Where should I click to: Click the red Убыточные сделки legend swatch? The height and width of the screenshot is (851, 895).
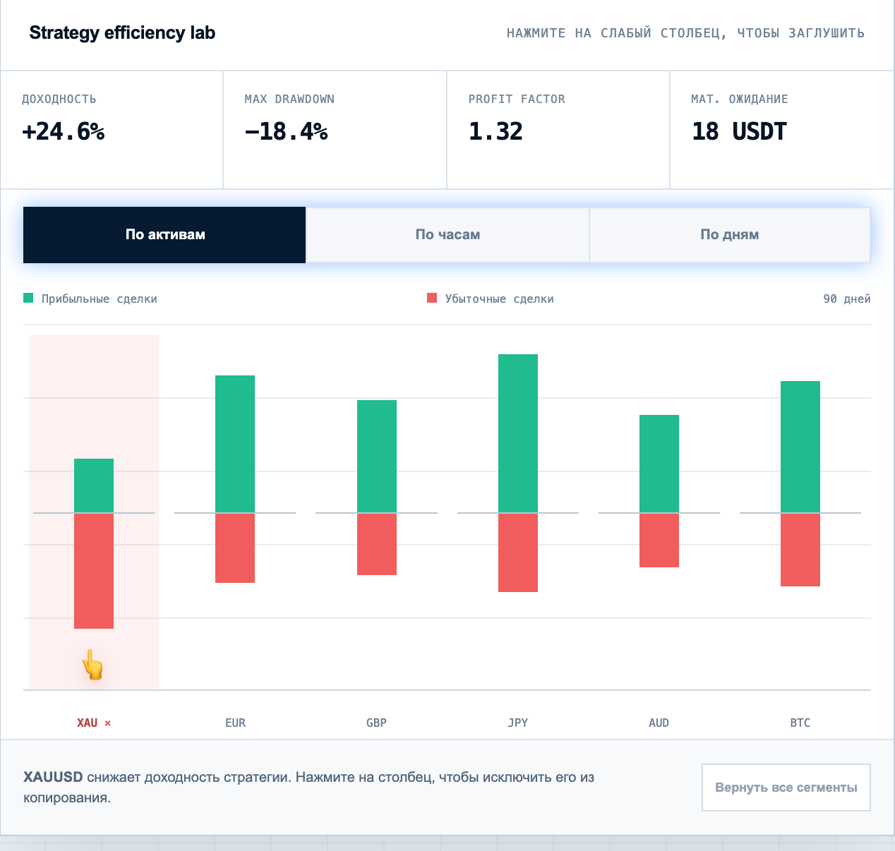pyautogui.click(x=432, y=298)
